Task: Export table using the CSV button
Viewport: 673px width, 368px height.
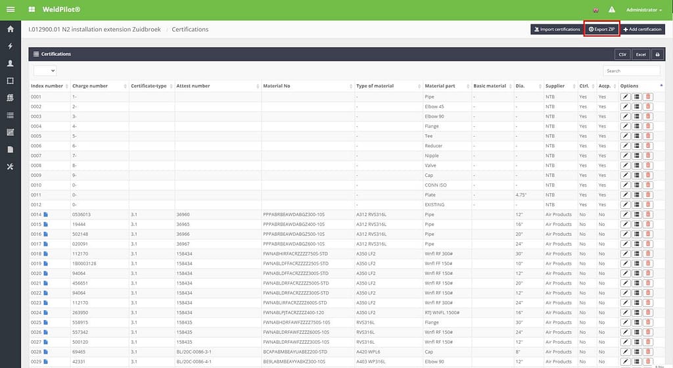Action: [x=622, y=55]
